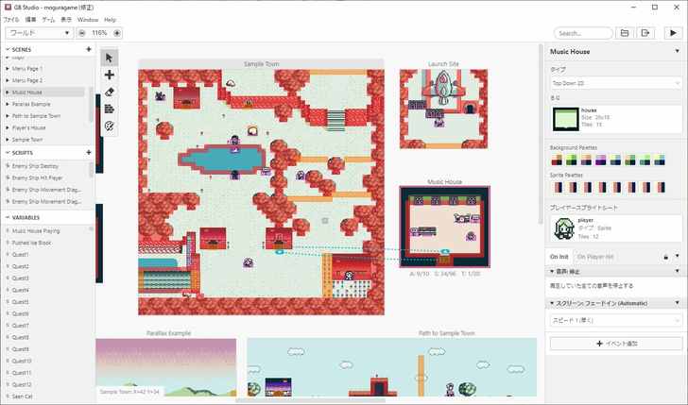The image size is (688, 405).
Task: Click the Launch Site scene on canvas
Action: [443, 109]
